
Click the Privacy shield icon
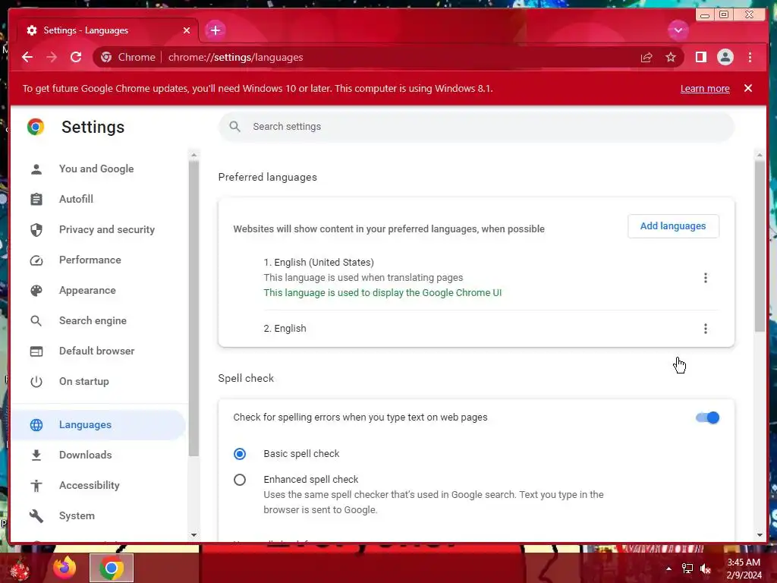(36, 229)
